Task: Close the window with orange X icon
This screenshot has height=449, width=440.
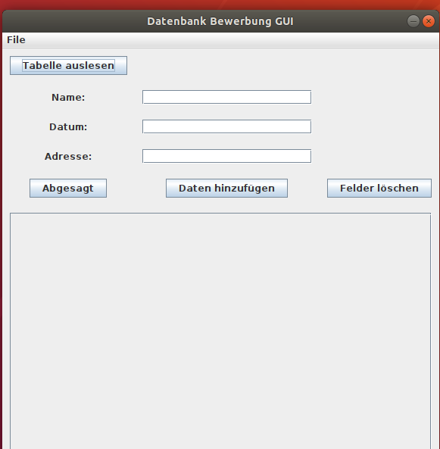Action: coord(429,21)
